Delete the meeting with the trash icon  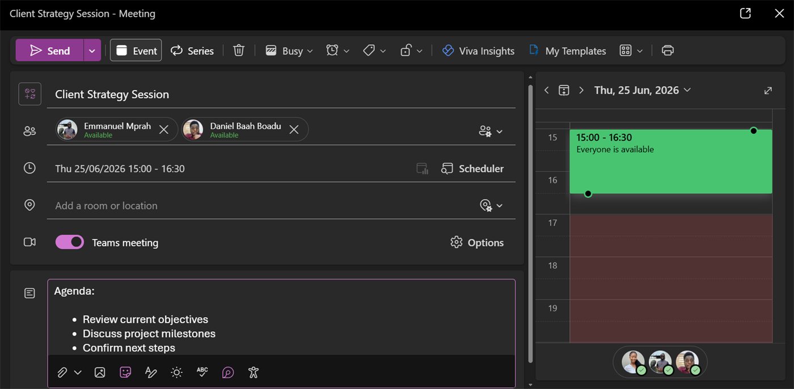239,50
